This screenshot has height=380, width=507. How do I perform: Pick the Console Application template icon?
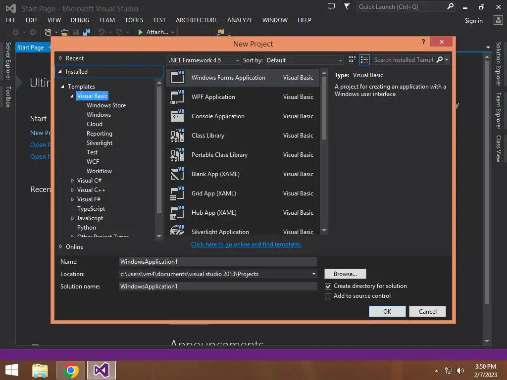pos(177,116)
